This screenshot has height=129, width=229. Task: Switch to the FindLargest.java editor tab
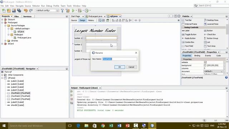pos(95,16)
